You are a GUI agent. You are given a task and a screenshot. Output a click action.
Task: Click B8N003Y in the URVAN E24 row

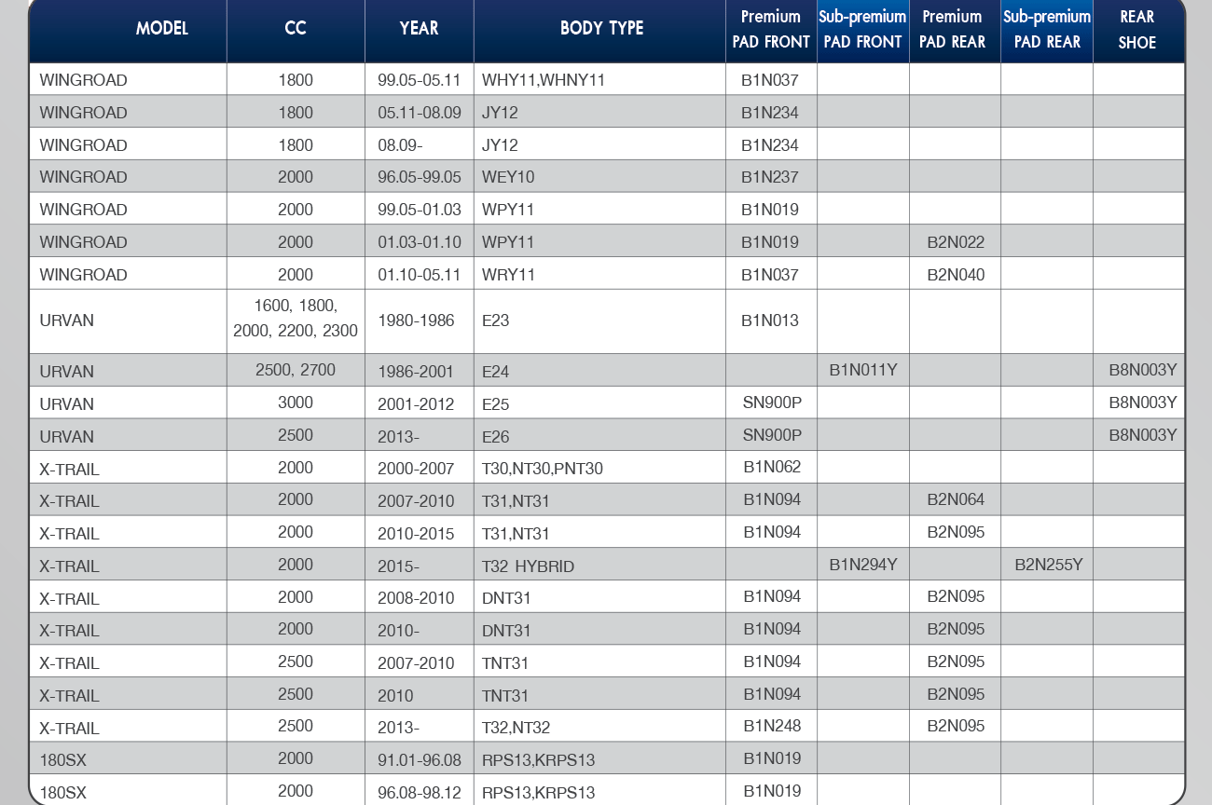1143,370
